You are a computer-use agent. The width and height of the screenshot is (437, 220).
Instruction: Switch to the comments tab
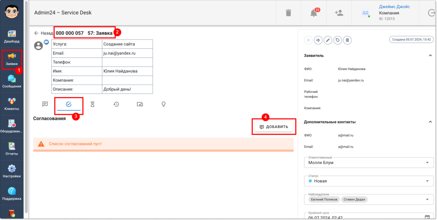(45, 104)
